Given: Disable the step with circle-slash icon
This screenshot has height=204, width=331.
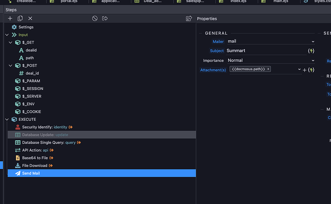Looking at the screenshot, I should (x=95, y=18).
